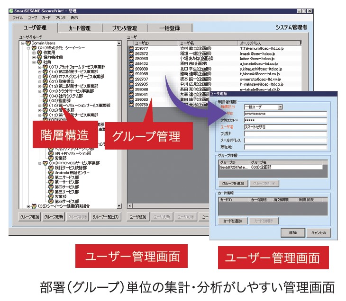Screen dimensions: 346x301
Task: Click the user icon for ID 267872
Action: pos(131,53)
